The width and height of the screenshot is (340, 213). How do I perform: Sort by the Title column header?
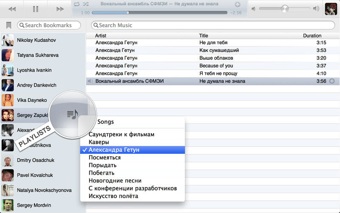point(204,36)
